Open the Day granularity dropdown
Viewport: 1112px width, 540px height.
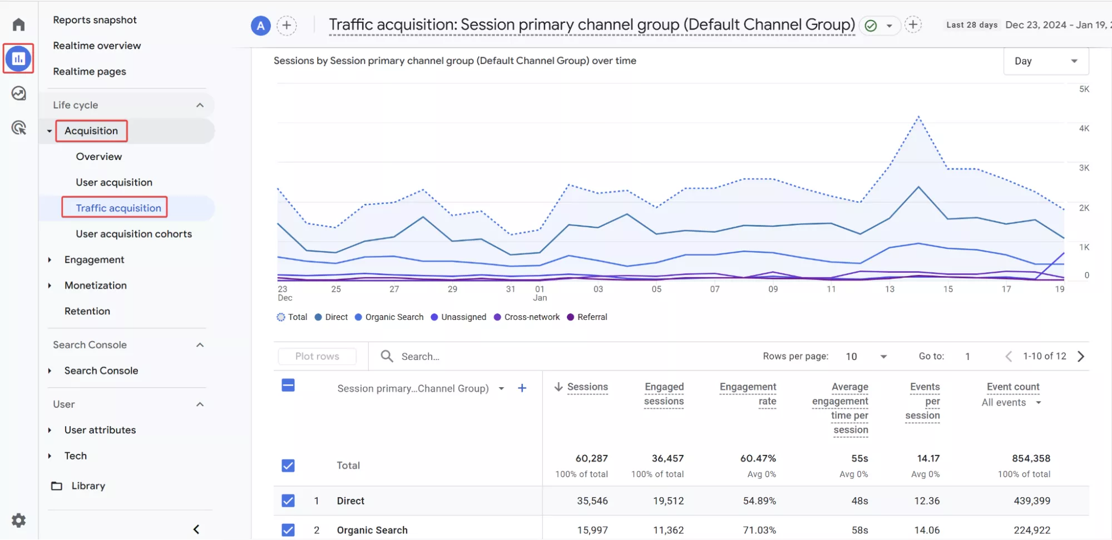pyautogui.click(x=1046, y=61)
